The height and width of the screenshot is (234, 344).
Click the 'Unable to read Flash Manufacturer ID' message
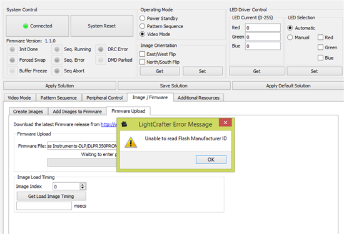pyautogui.click(x=186, y=139)
